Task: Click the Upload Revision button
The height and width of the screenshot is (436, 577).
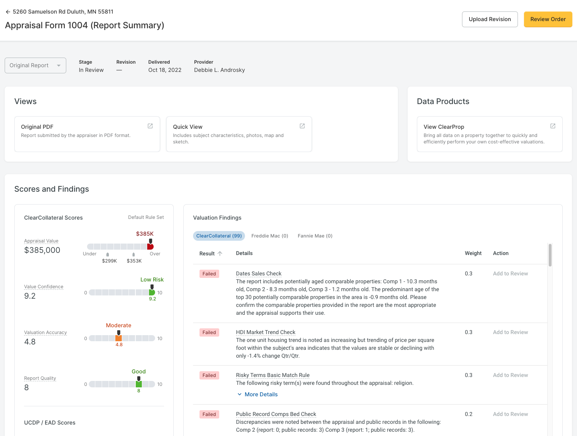Action: [490, 19]
